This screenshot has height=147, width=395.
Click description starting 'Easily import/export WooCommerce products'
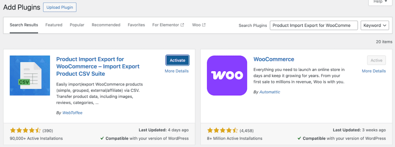pyautogui.click(x=100, y=93)
